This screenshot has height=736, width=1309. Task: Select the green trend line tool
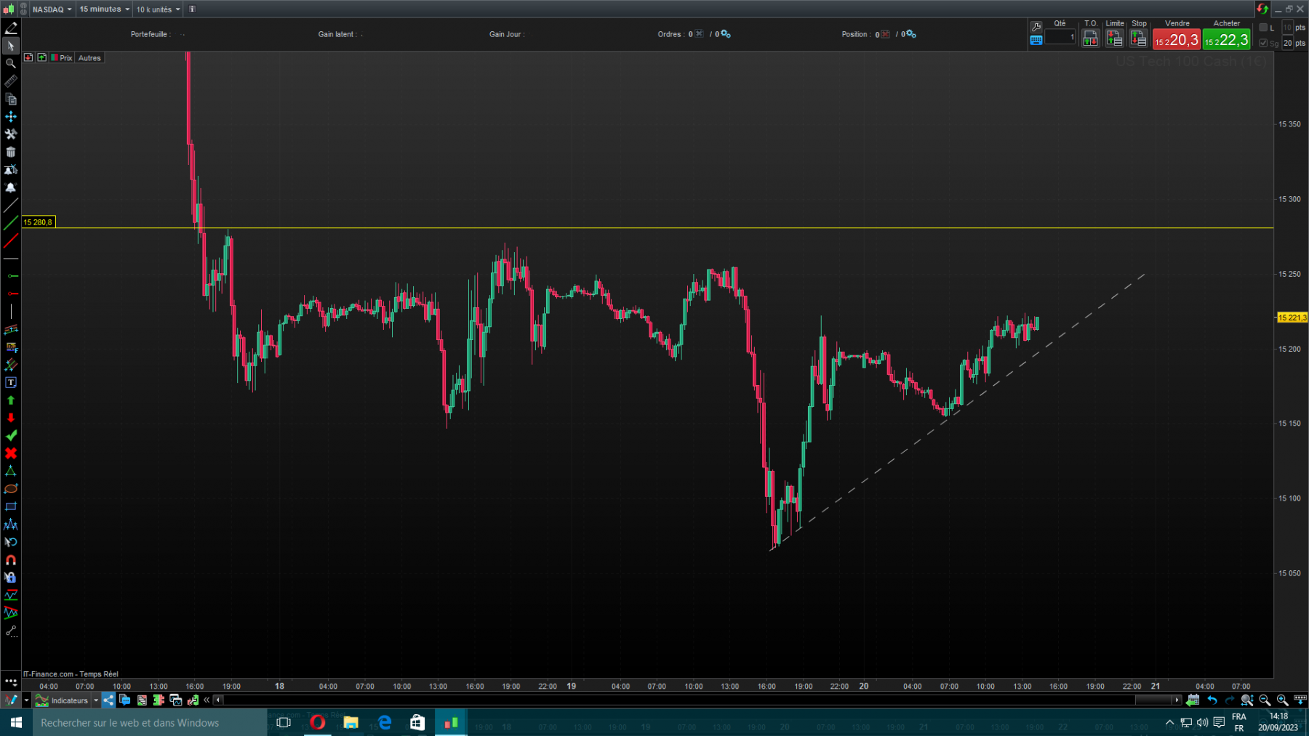tap(11, 223)
